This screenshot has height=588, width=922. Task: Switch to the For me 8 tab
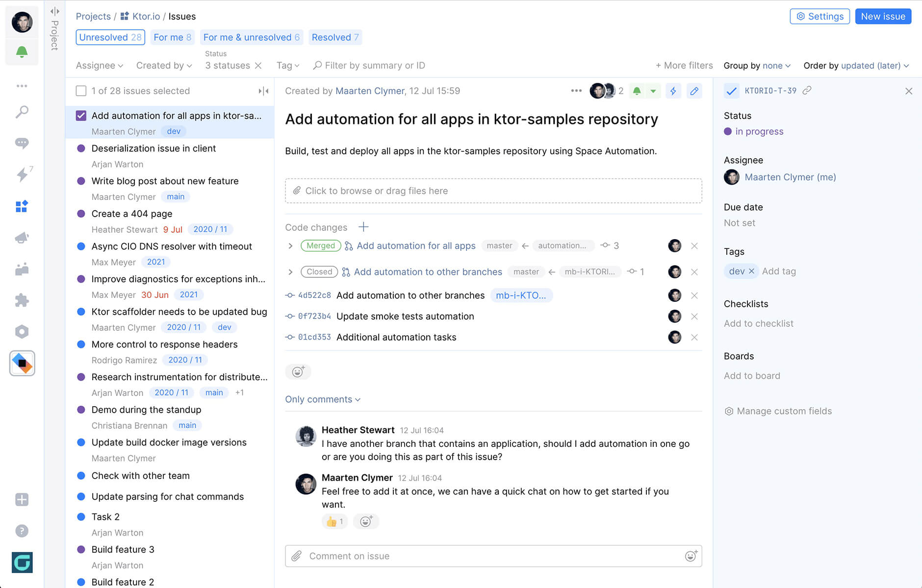172,37
